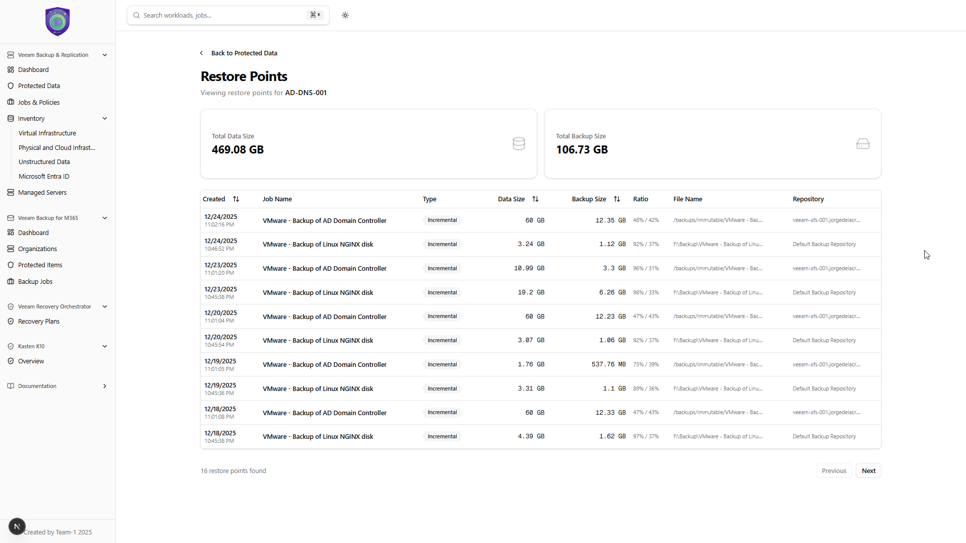Expand the Documentation section
The height and width of the screenshot is (543, 966).
pyautogui.click(x=105, y=386)
